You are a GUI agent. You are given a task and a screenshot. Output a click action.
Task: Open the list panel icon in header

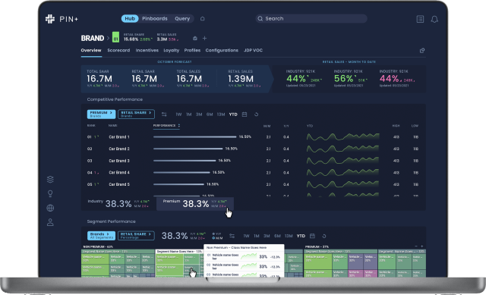click(420, 19)
